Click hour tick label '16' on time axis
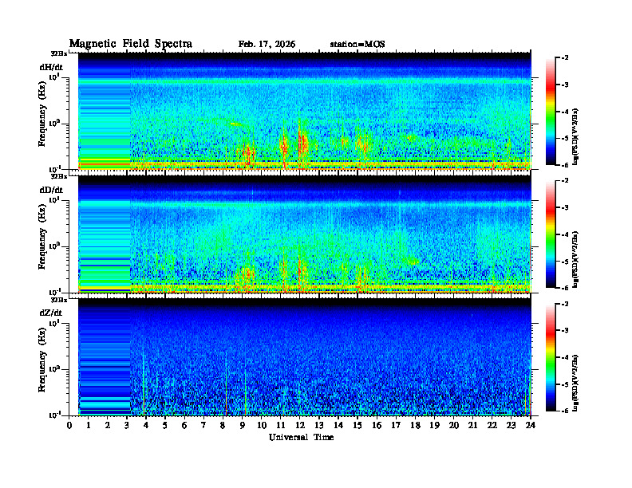Image resolution: width=632 pixels, height=488 pixels. (x=377, y=426)
